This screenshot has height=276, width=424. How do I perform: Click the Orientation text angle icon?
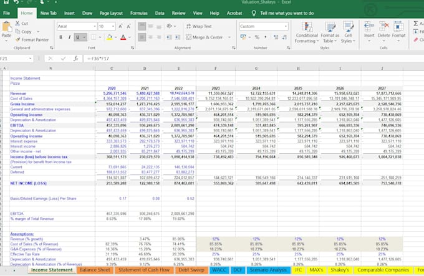click(170, 26)
